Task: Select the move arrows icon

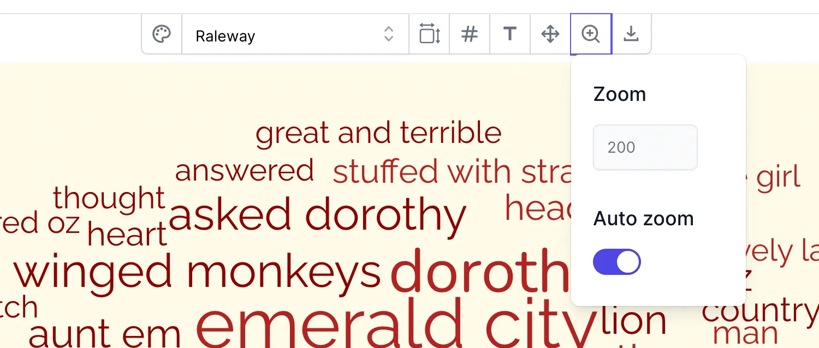Action: (x=550, y=34)
